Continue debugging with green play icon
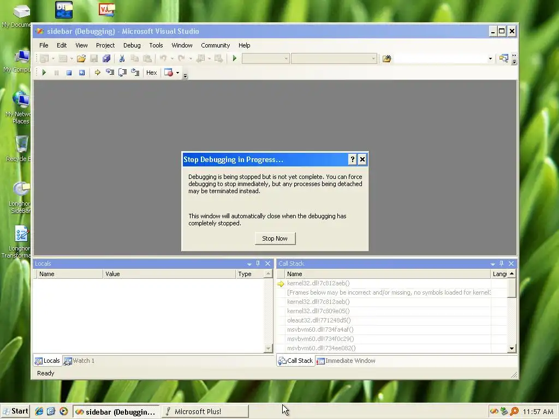The height and width of the screenshot is (419, 559). coord(44,73)
